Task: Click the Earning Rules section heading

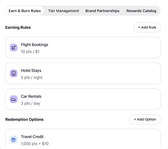Action: (x=18, y=28)
